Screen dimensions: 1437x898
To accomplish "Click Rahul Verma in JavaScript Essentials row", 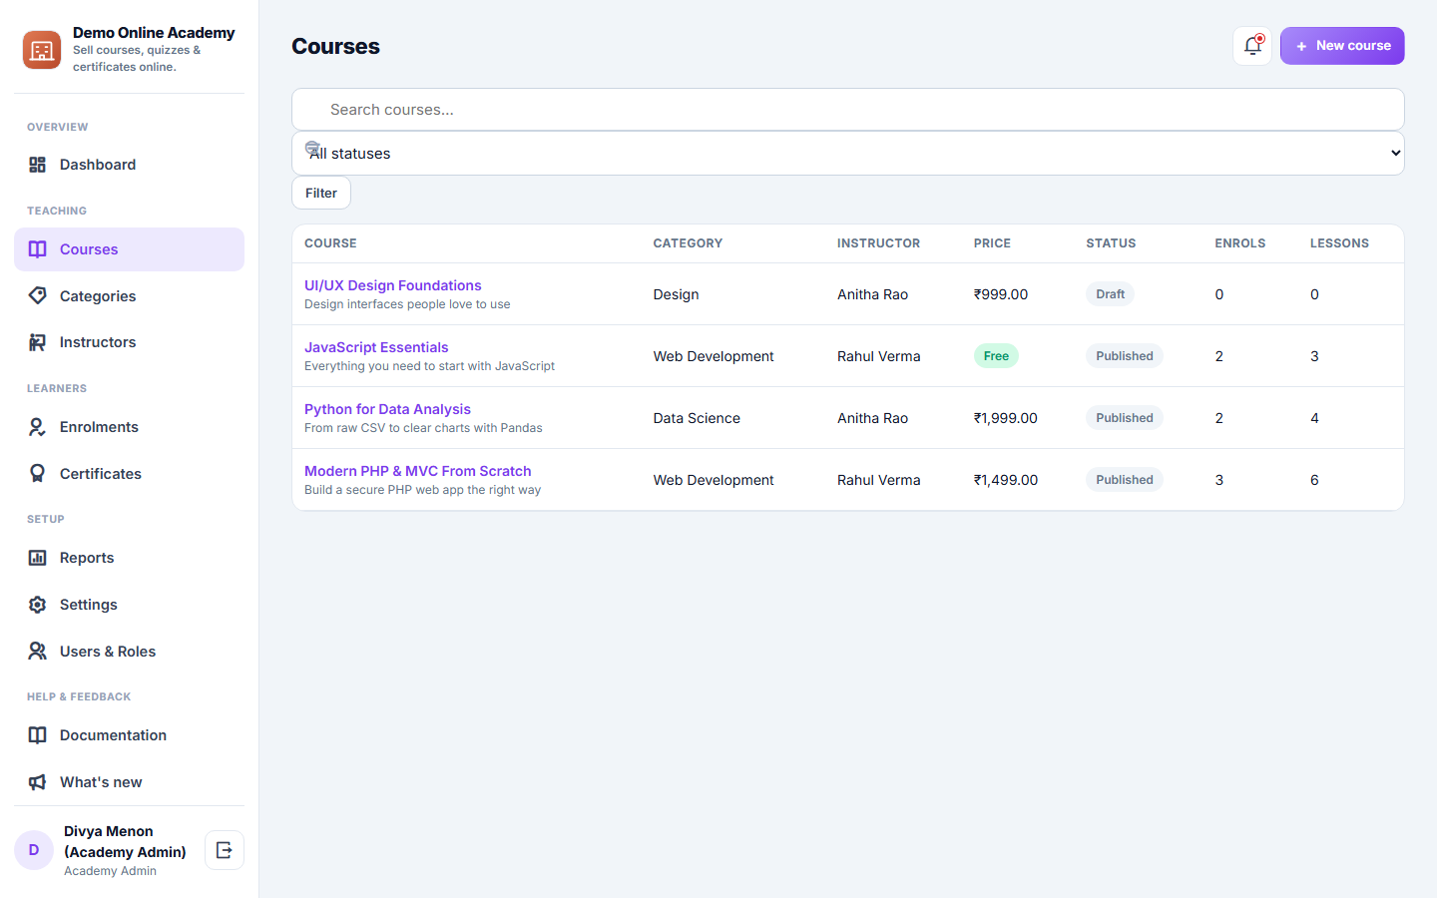I will [879, 356].
